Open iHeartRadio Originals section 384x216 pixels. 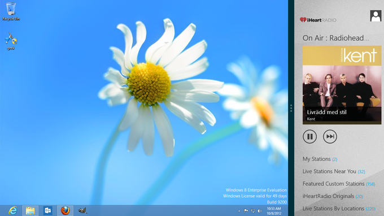pos(333,196)
